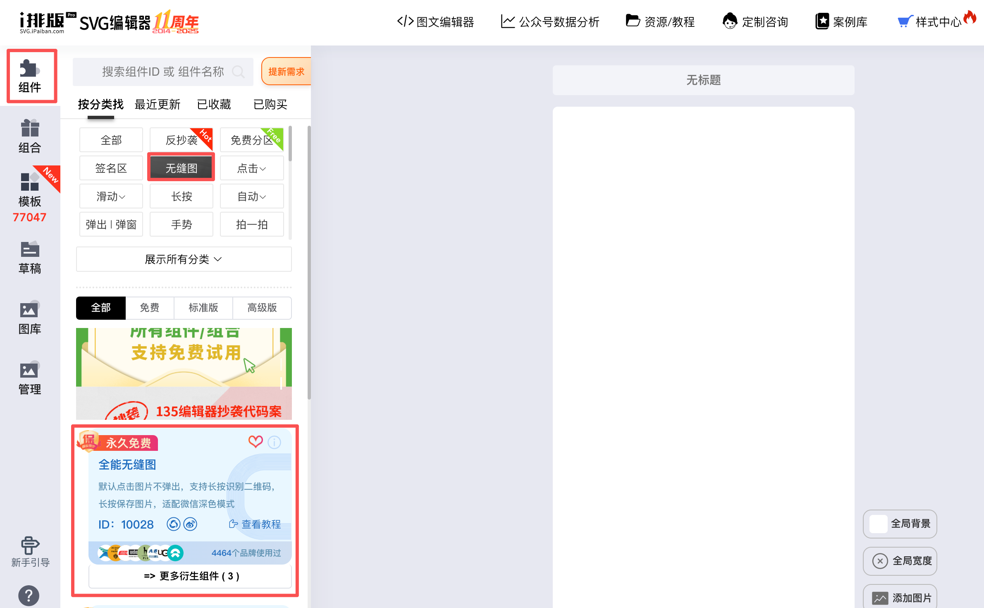Open the 图库 image library icon
The image size is (984, 608).
click(30, 318)
